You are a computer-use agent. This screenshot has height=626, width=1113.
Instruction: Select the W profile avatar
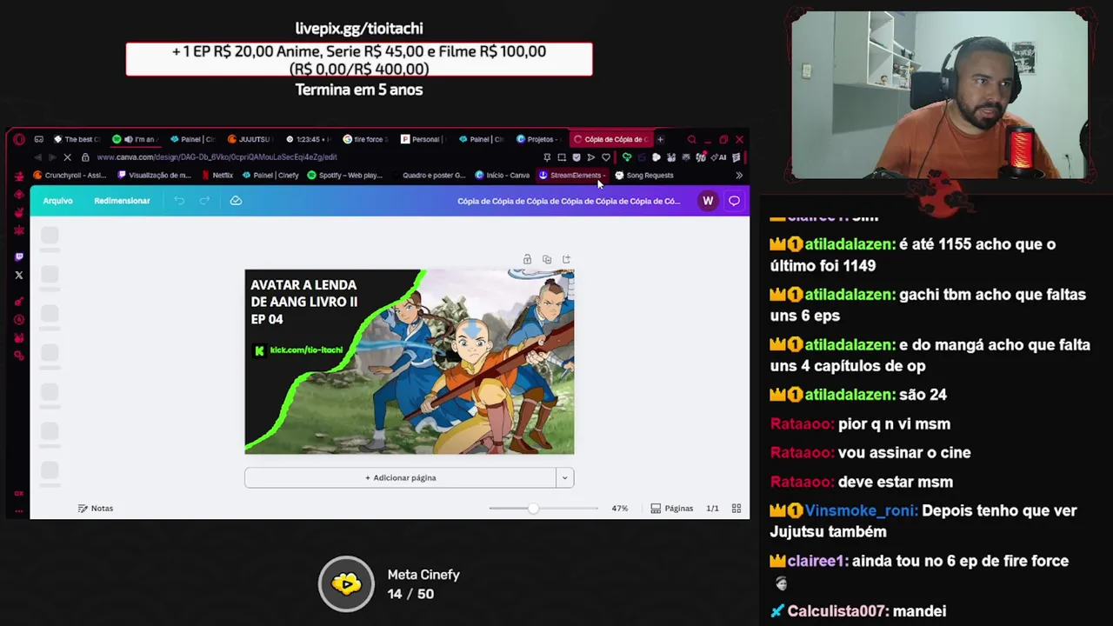point(708,201)
